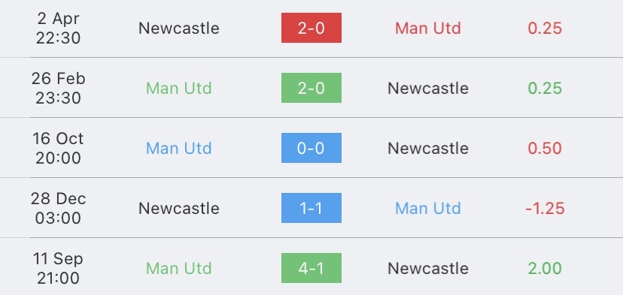The width and height of the screenshot is (623, 295).
Task: Select the green 4-1 score badge
Action: (x=311, y=268)
